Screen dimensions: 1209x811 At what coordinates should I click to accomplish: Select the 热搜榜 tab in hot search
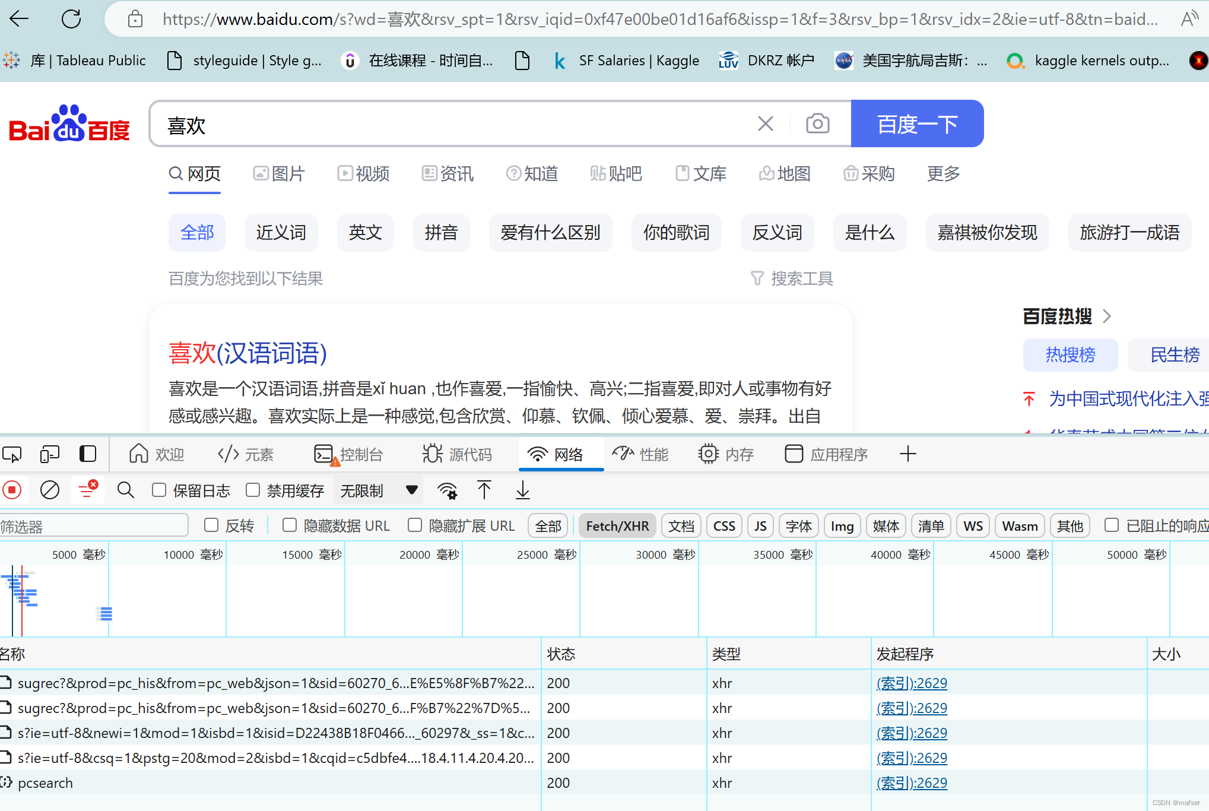click(x=1070, y=354)
